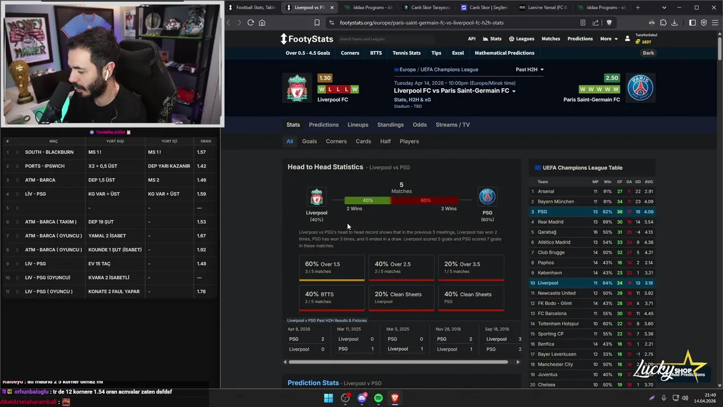Open tab list chevron in browser title bar
Image resolution: width=723 pixels, height=407 pixels.
point(664,7)
